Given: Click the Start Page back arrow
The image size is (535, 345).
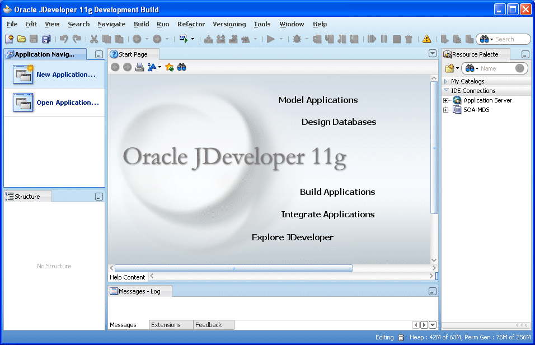Looking at the screenshot, I should pyautogui.click(x=115, y=67).
